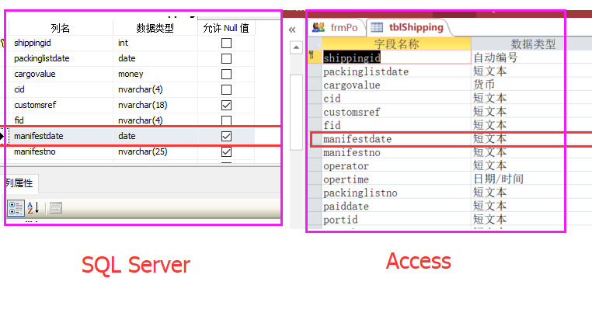
Task: Open the 列属性 column properties tab
Action: click(x=19, y=183)
